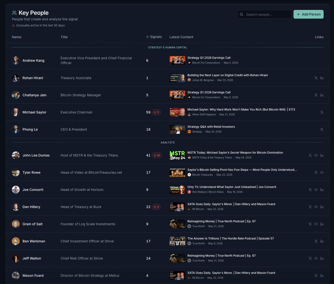Open Only 1% Understand What Saylor Unleashed

pyautogui.click(x=232, y=187)
